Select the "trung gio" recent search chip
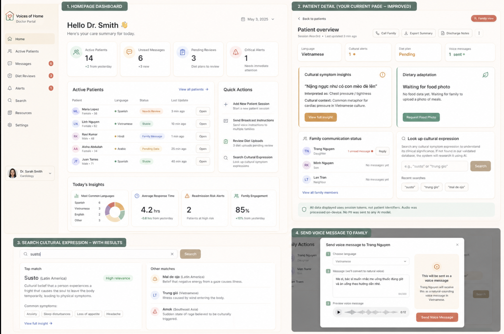The width and height of the screenshot is (504, 334). pyautogui.click(x=432, y=187)
